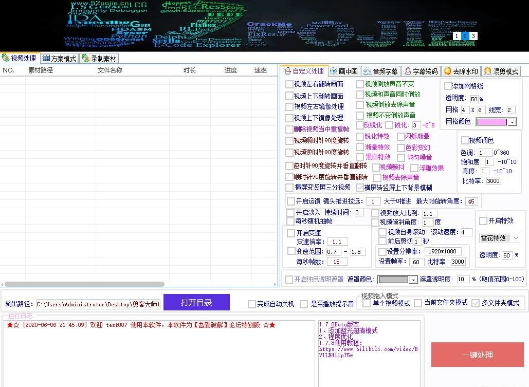This screenshot has height=387, width=529.
Task: Click banner page number 3
Action: pyautogui.click(x=473, y=36)
